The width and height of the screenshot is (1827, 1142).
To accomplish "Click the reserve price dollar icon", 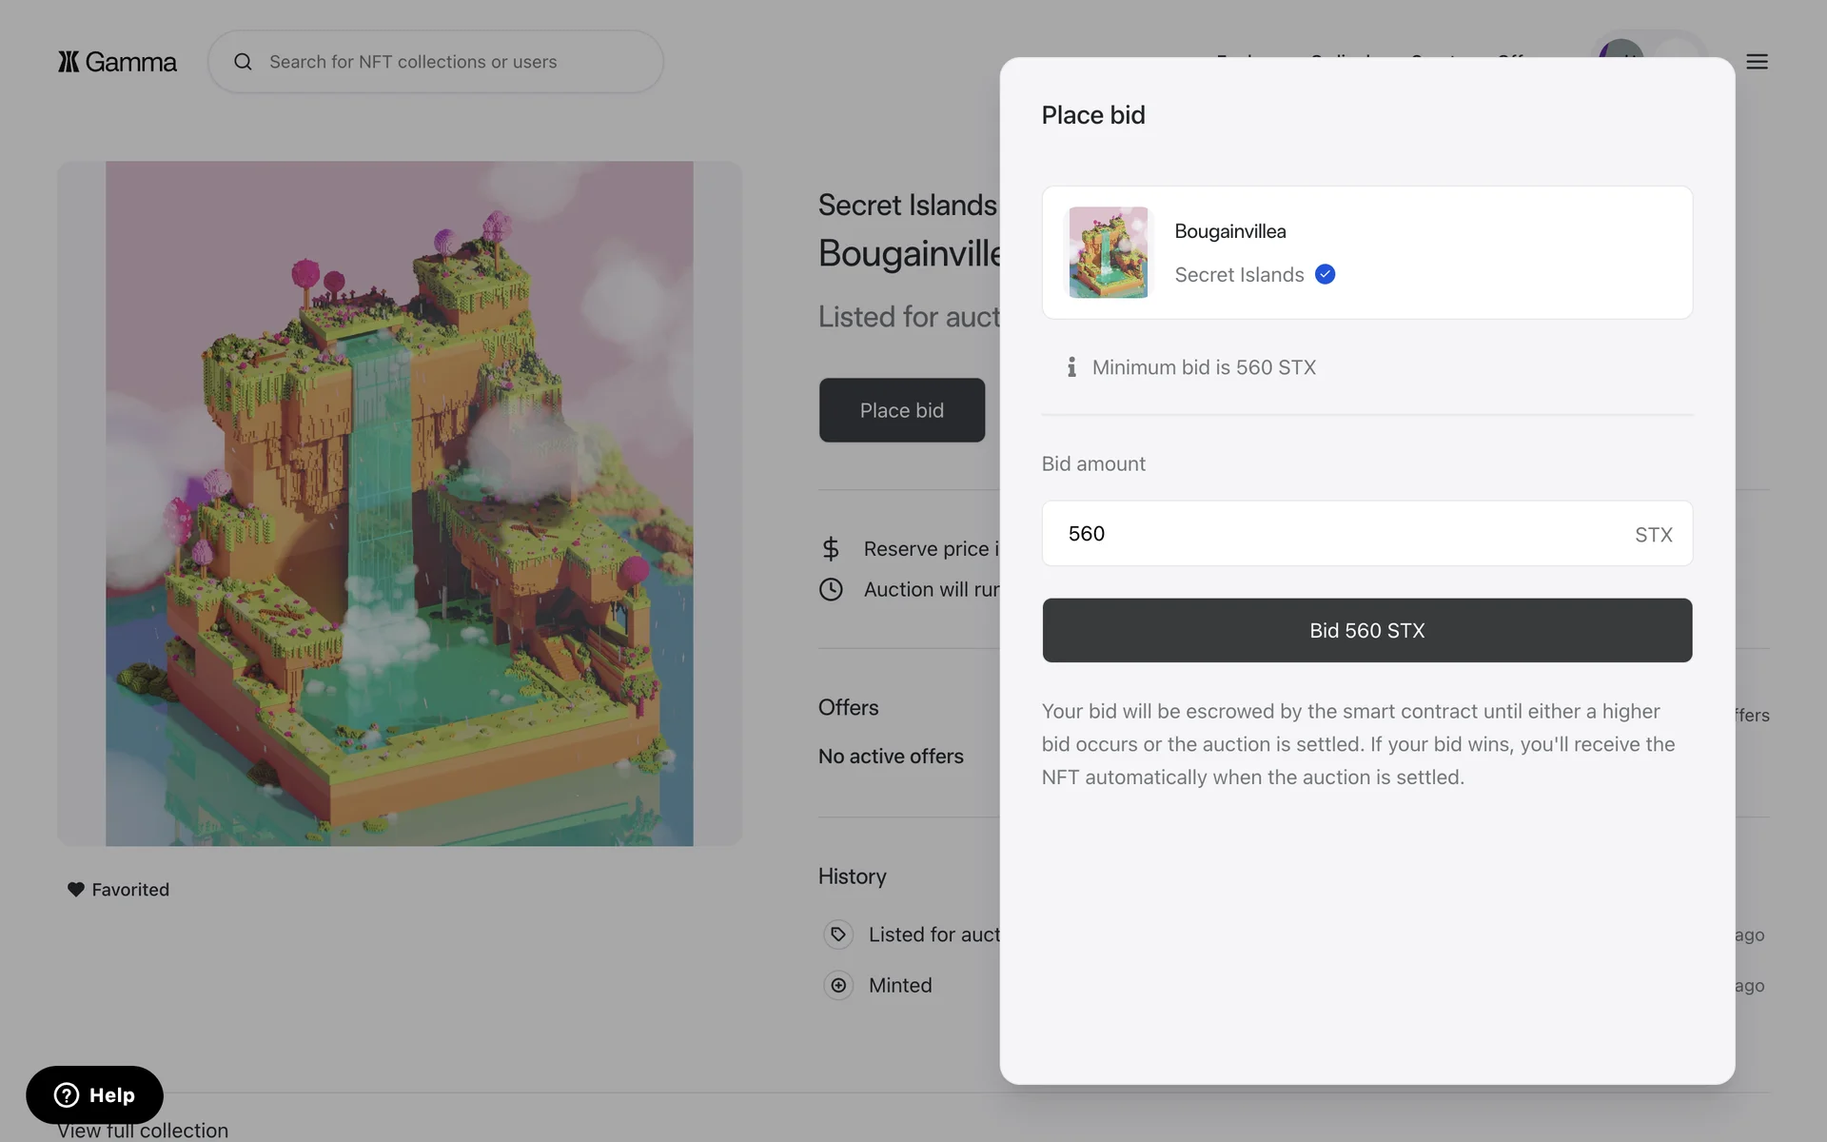I will click(x=831, y=549).
